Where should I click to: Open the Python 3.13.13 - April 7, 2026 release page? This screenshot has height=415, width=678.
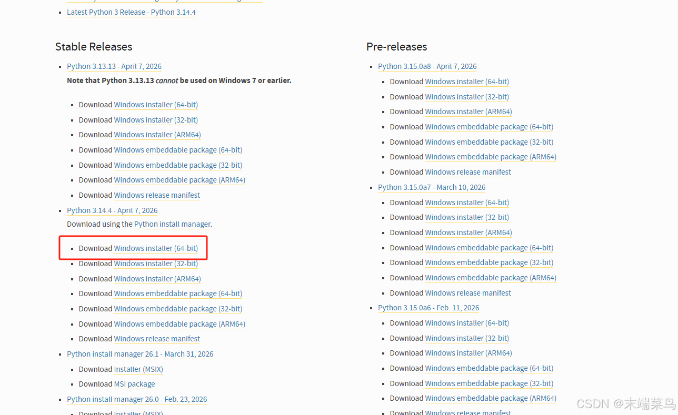pos(114,66)
